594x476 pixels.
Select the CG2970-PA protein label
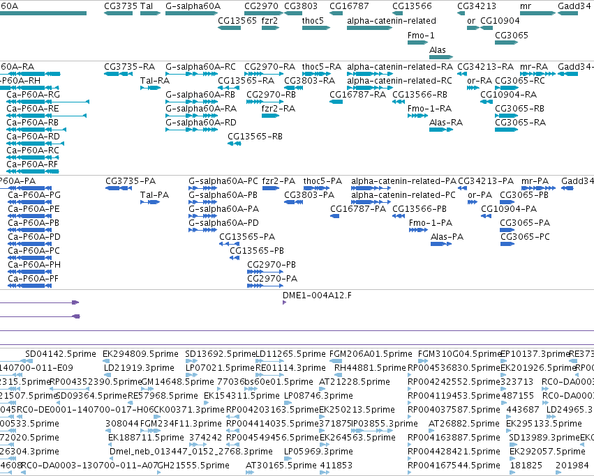(x=272, y=279)
